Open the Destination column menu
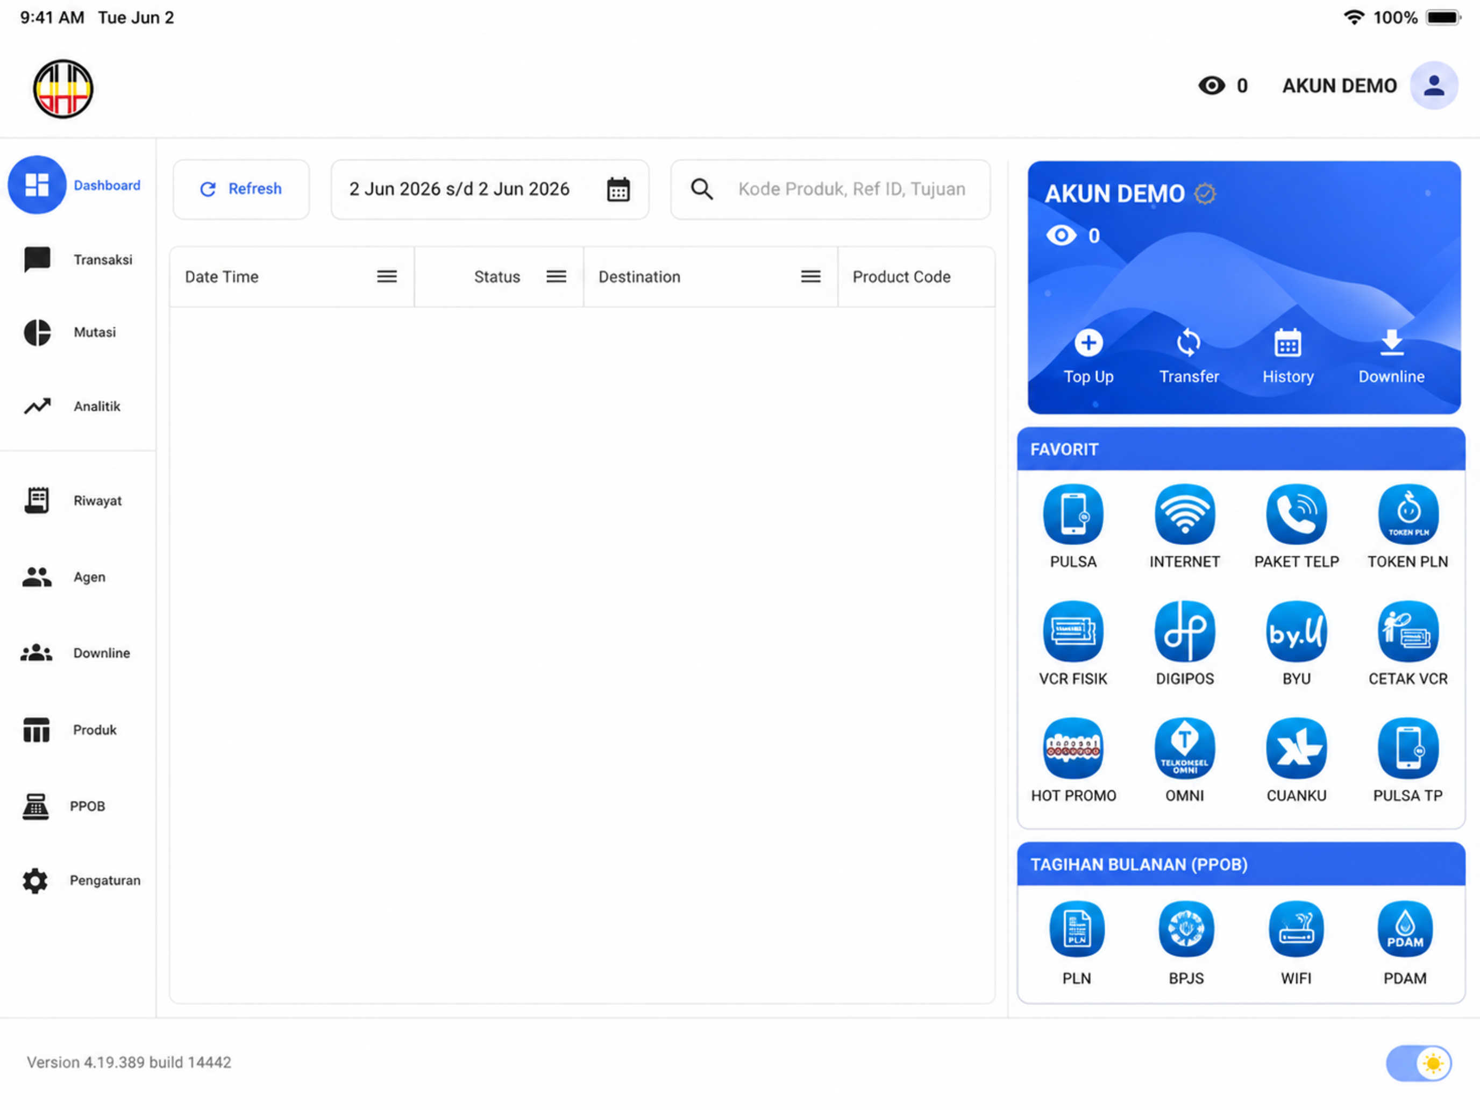 [x=810, y=277]
